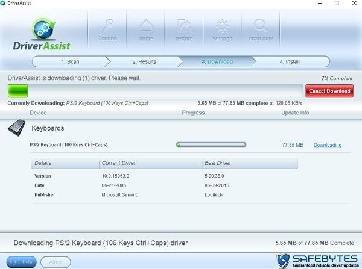Viewport: 362px width, 269px height.
Task: Click the Current Driver column header
Action: tap(119, 163)
